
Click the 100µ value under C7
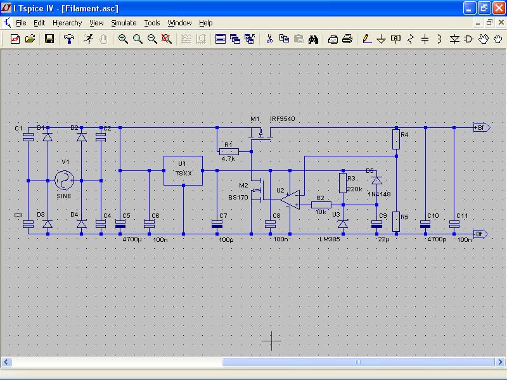pyautogui.click(x=226, y=240)
